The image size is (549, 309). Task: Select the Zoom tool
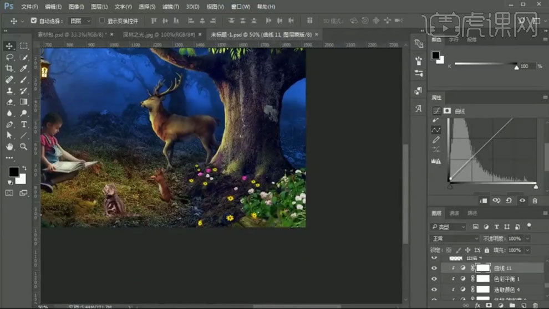[x=23, y=146]
